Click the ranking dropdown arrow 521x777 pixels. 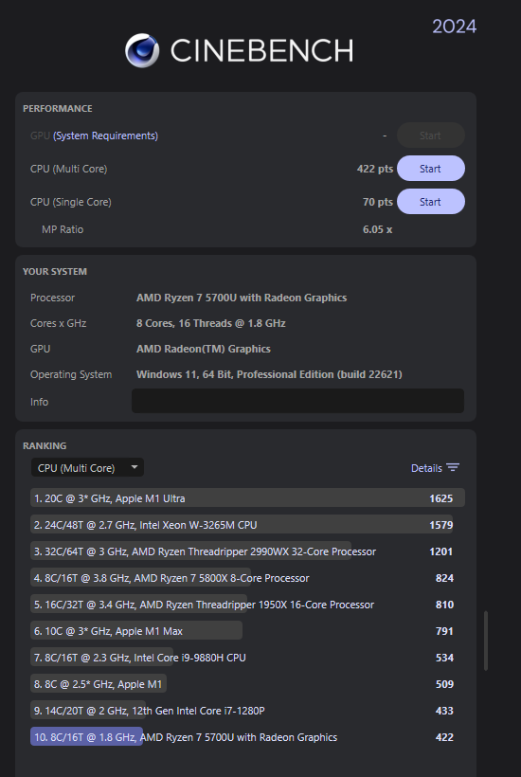pyautogui.click(x=135, y=467)
